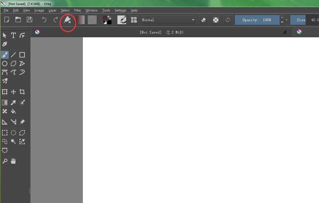Select the Bezier Curve tool
Screen dimensions: 319x203
[5, 72]
